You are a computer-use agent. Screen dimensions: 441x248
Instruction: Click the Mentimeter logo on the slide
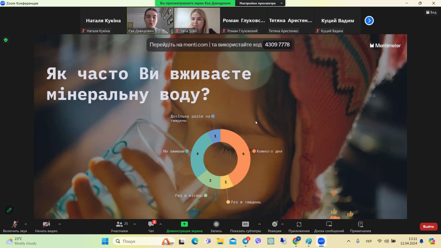[385, 45]
